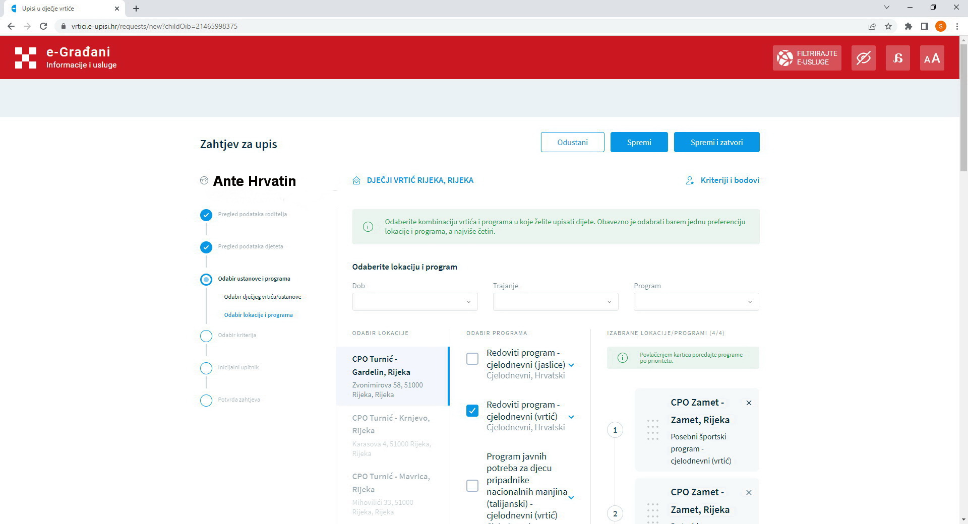Open the browser extensions puzzle icon

tap(908, 26)
